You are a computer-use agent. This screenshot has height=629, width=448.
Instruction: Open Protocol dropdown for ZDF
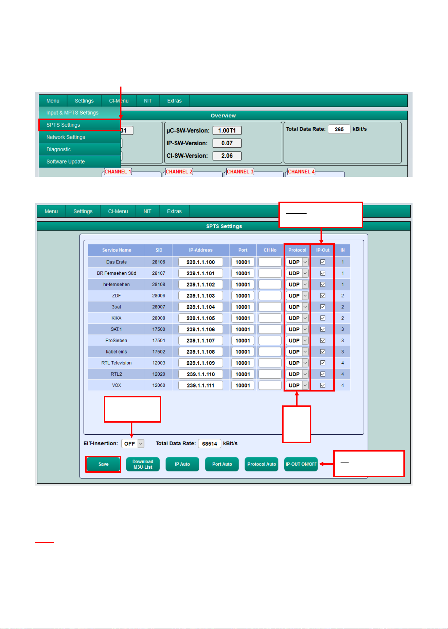coord(297,296)
